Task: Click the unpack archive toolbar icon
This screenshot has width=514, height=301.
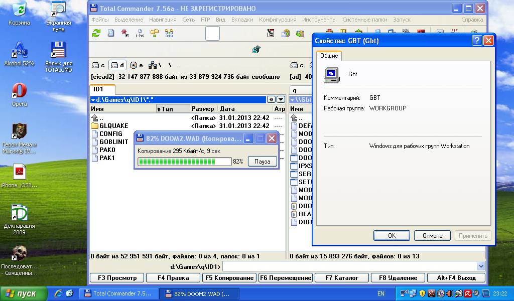Action: pyautogui.click(x=300, y=33)
